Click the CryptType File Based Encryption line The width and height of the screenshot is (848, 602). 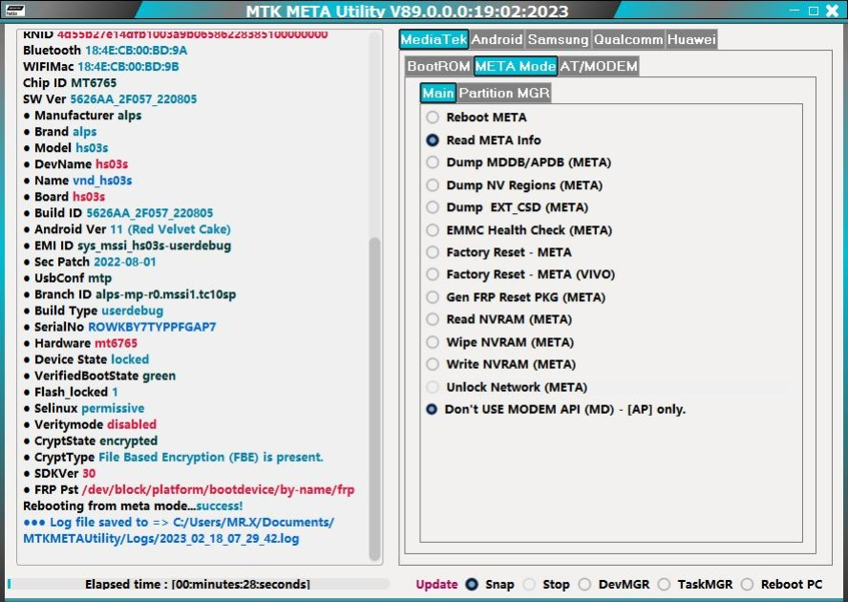tap(174, 457)
